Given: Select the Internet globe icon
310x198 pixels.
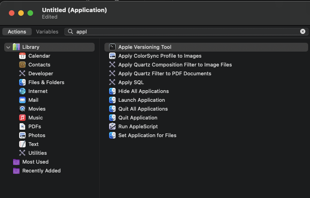Looking at the screenshot, I should pyautogui.click(x=22, y=91).
